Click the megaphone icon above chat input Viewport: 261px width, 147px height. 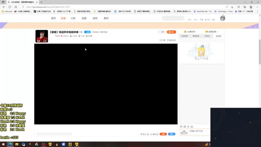click(x=188, y=127)
